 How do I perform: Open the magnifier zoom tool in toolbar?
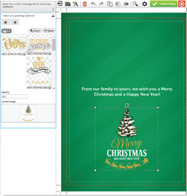pos(135,4)
